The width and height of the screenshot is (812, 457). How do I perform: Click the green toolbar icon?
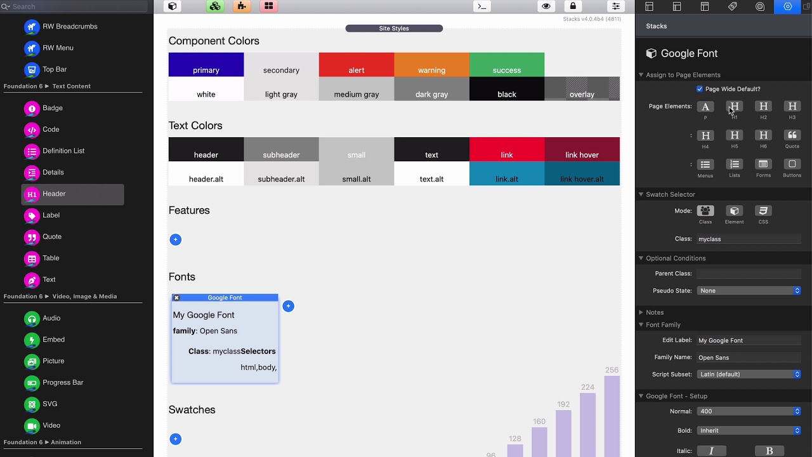click(x=215, y=6)
